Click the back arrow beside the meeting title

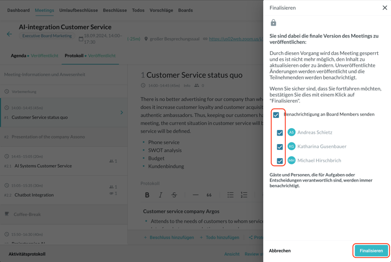[x=9, y=34]
